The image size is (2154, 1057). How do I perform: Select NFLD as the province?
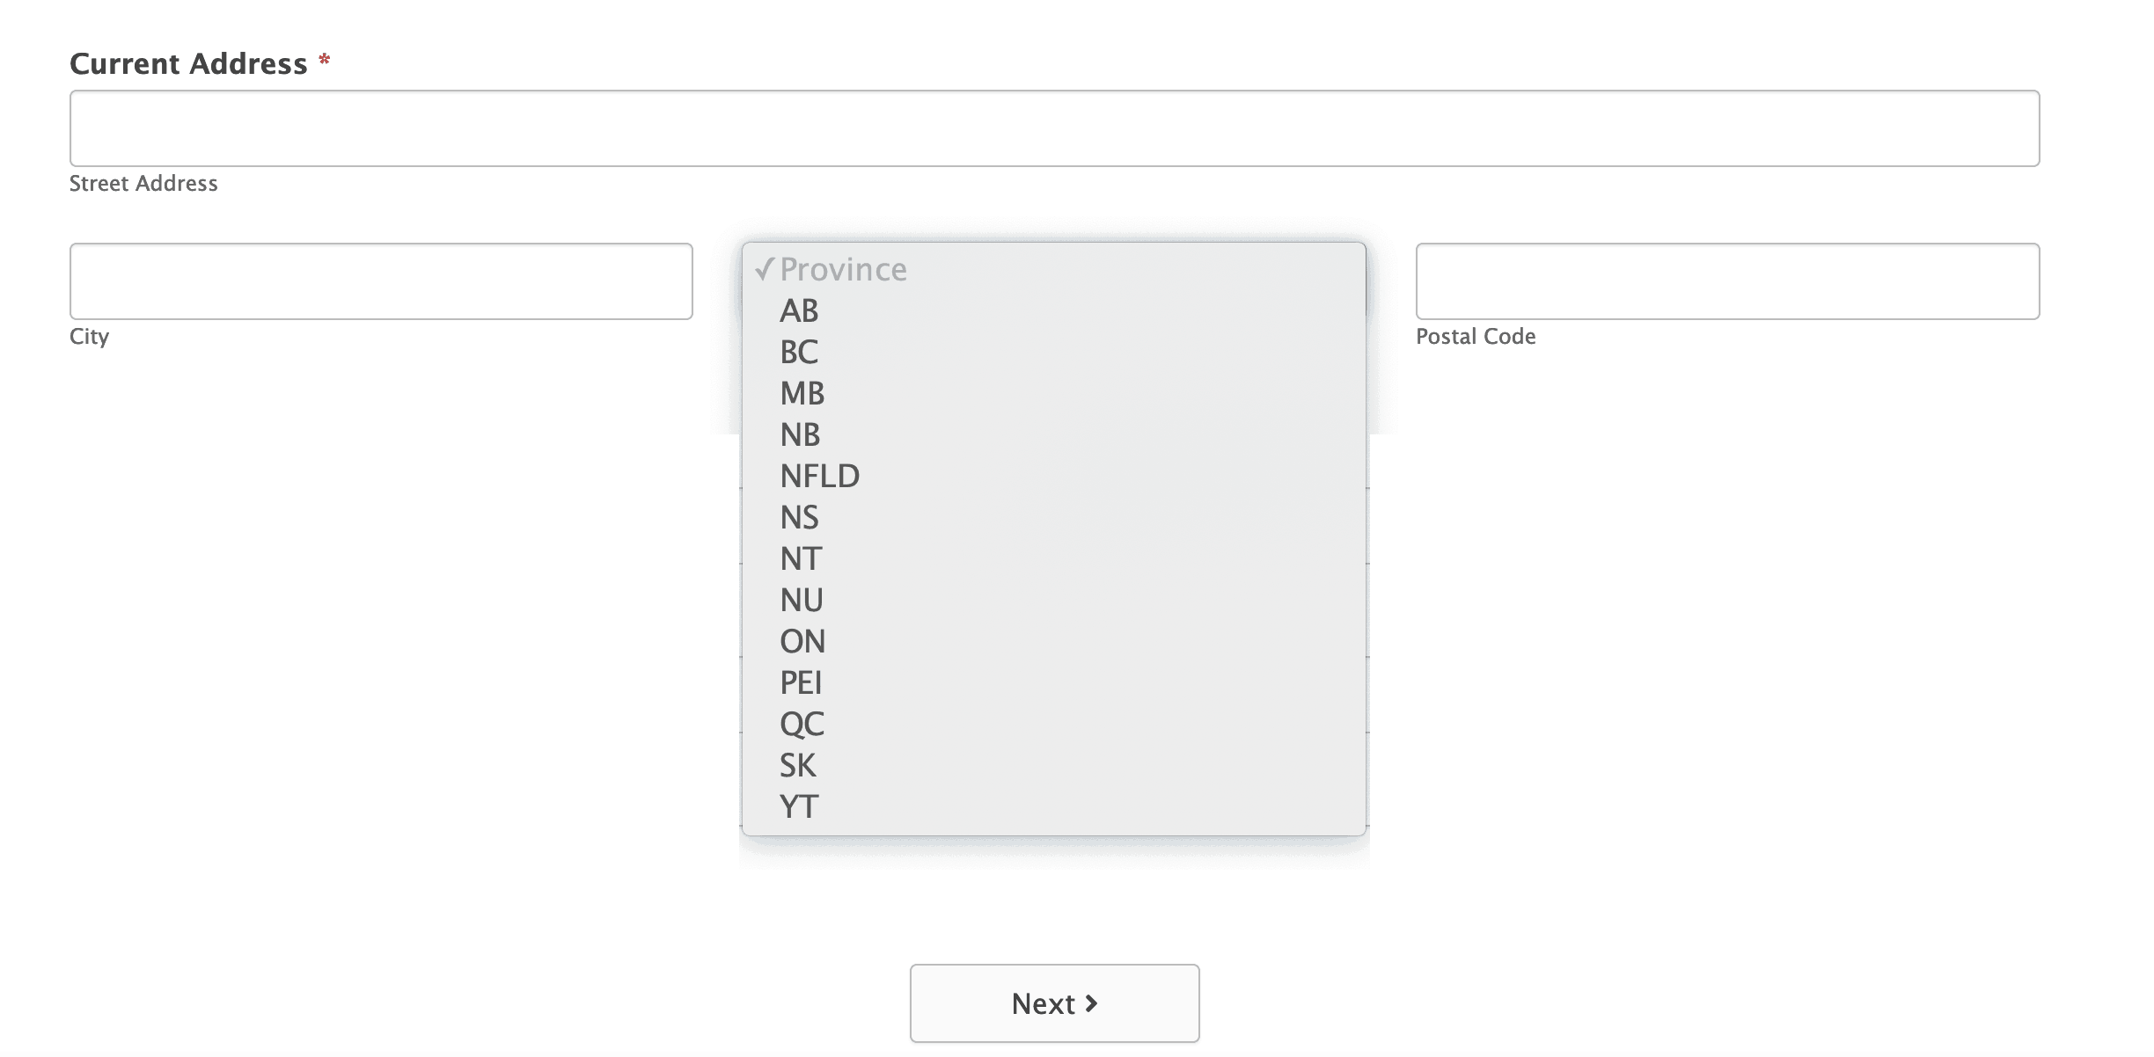coord(819,475)
